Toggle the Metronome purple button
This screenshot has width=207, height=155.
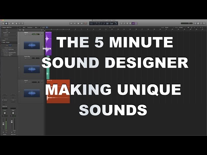[136, 24]
